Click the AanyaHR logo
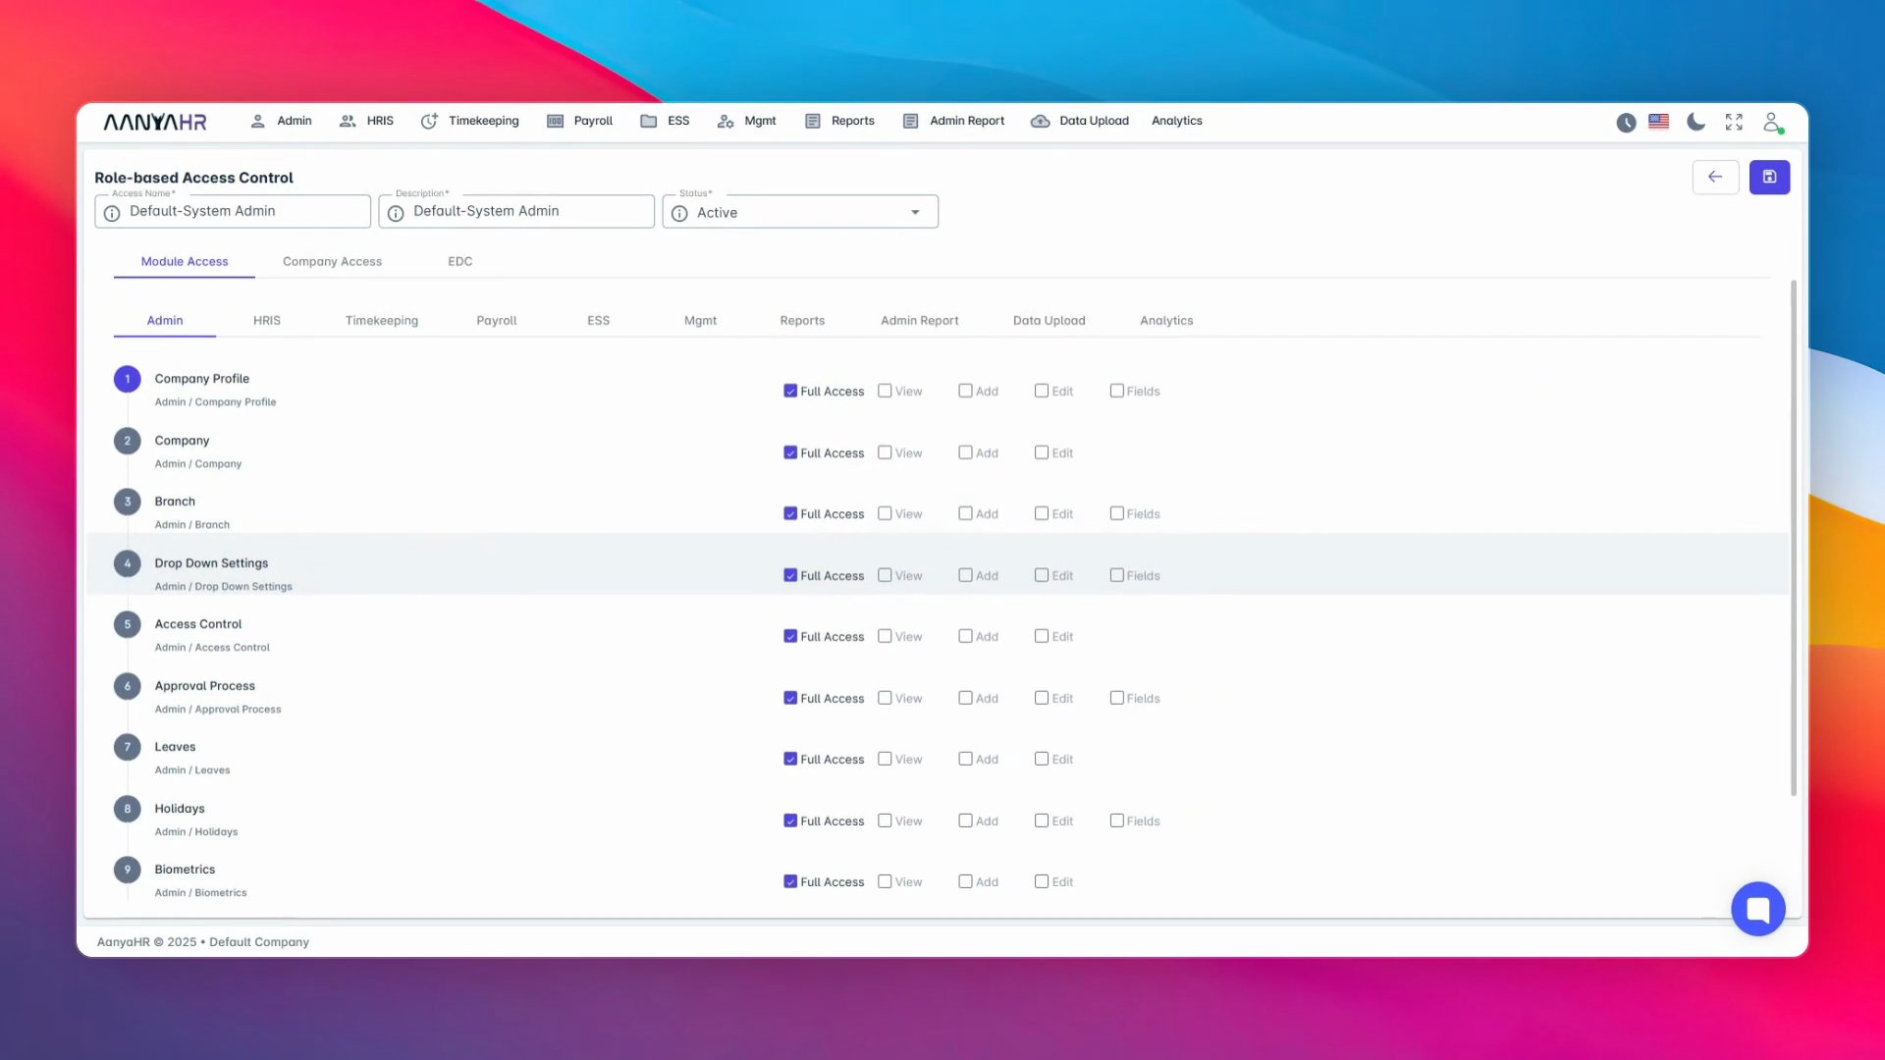1885x1060 pixels. 155,122
